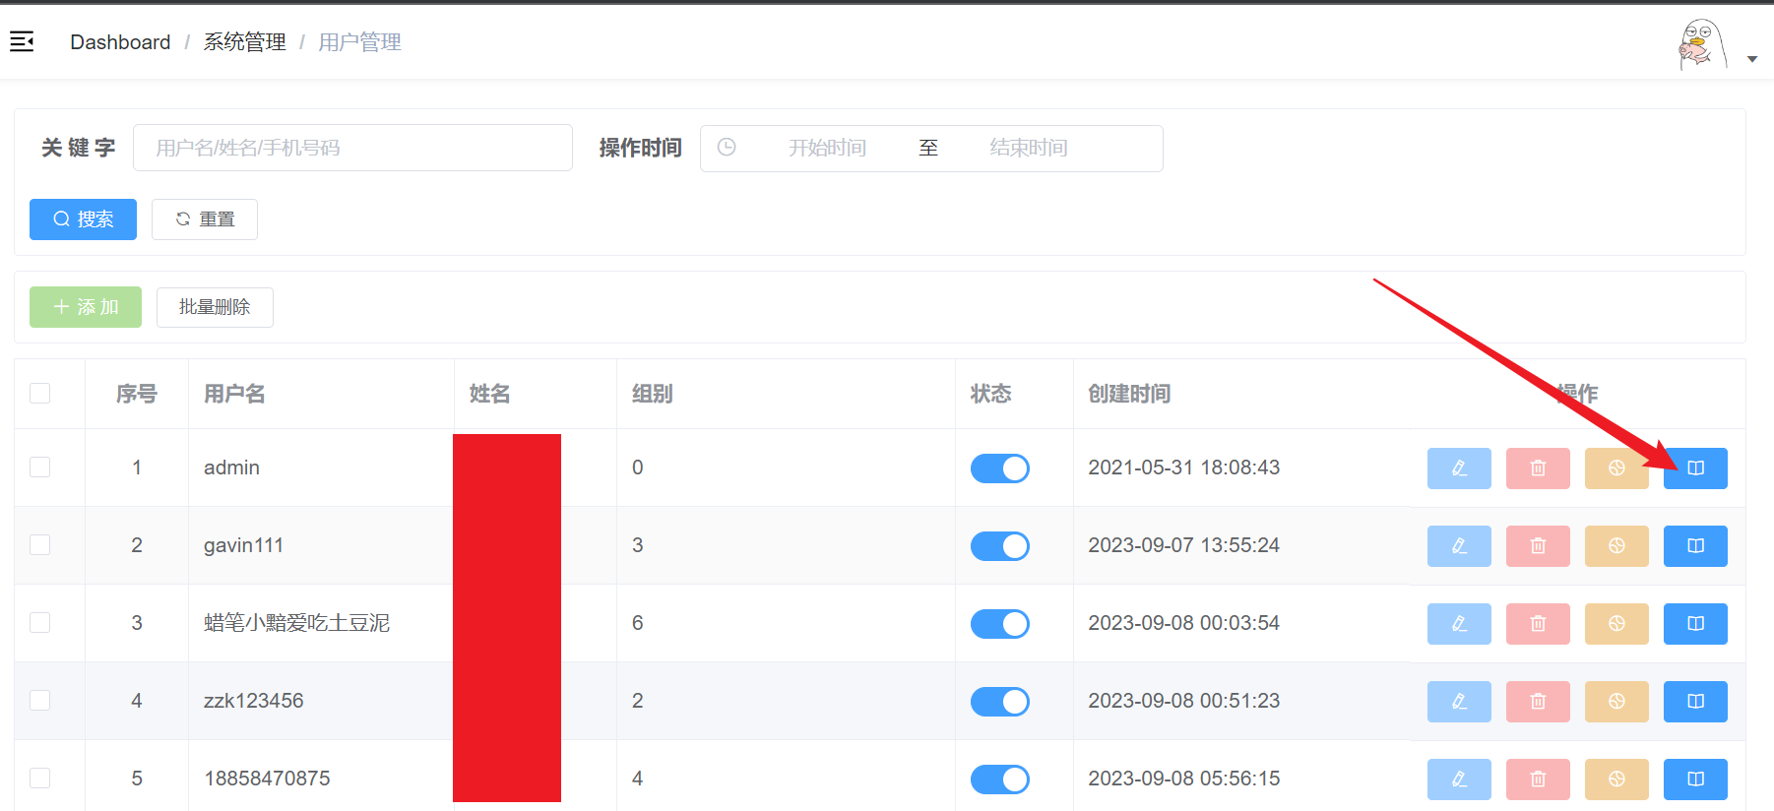Screen dimensions: 1774x811
Task: Disable status switch for zzk123456
Action: [999, 702]
